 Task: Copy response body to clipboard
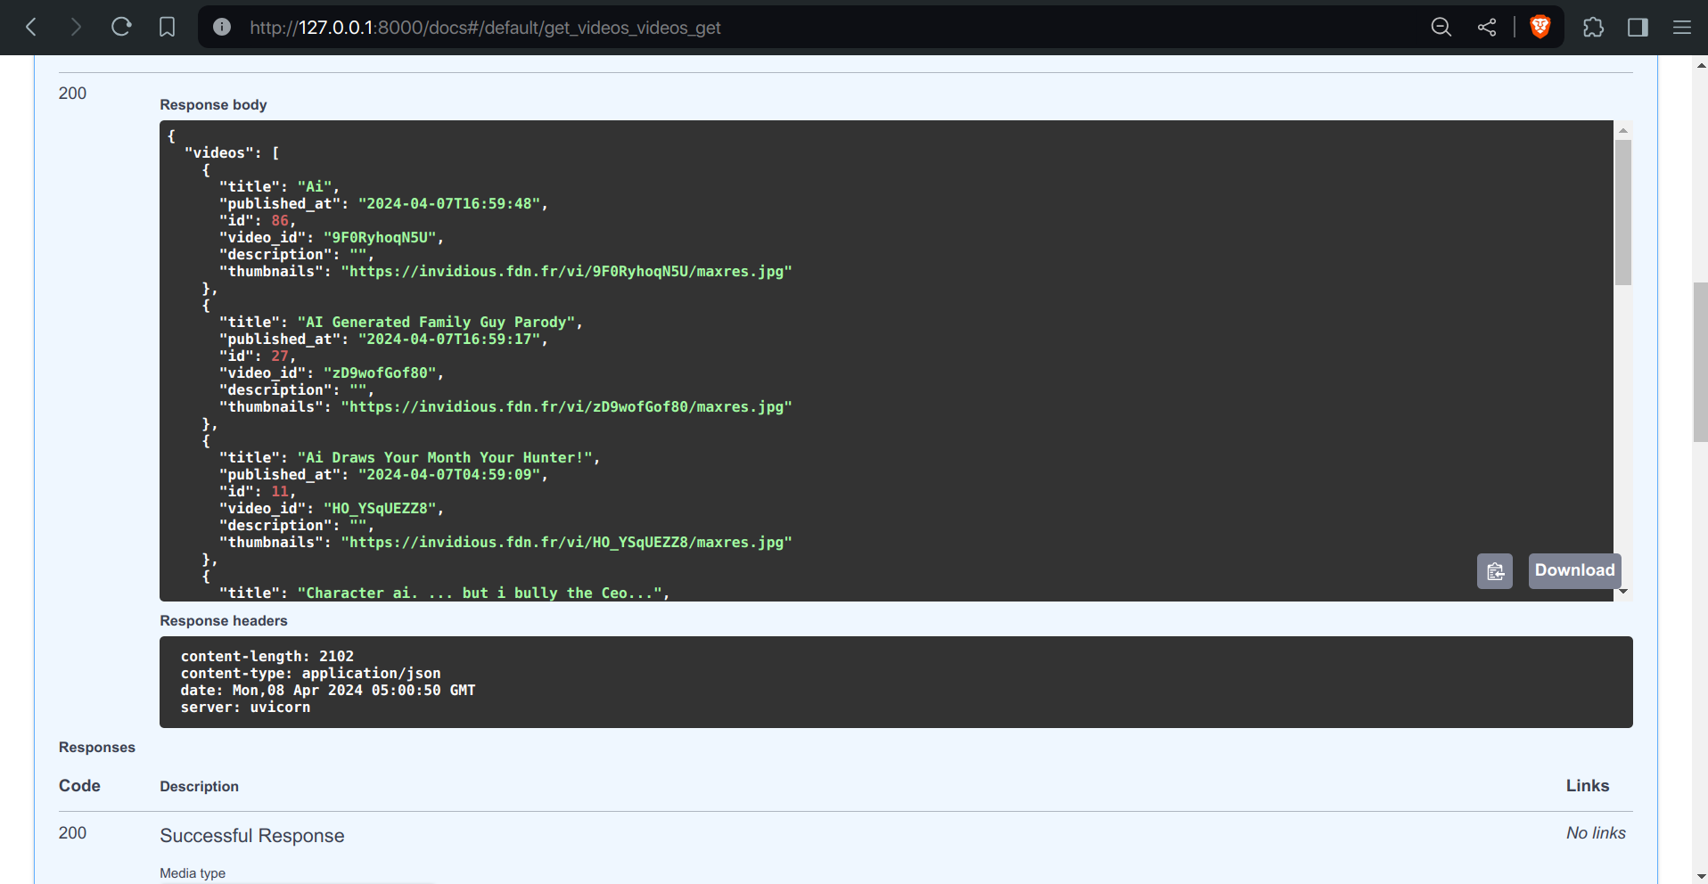(1495, 571)
